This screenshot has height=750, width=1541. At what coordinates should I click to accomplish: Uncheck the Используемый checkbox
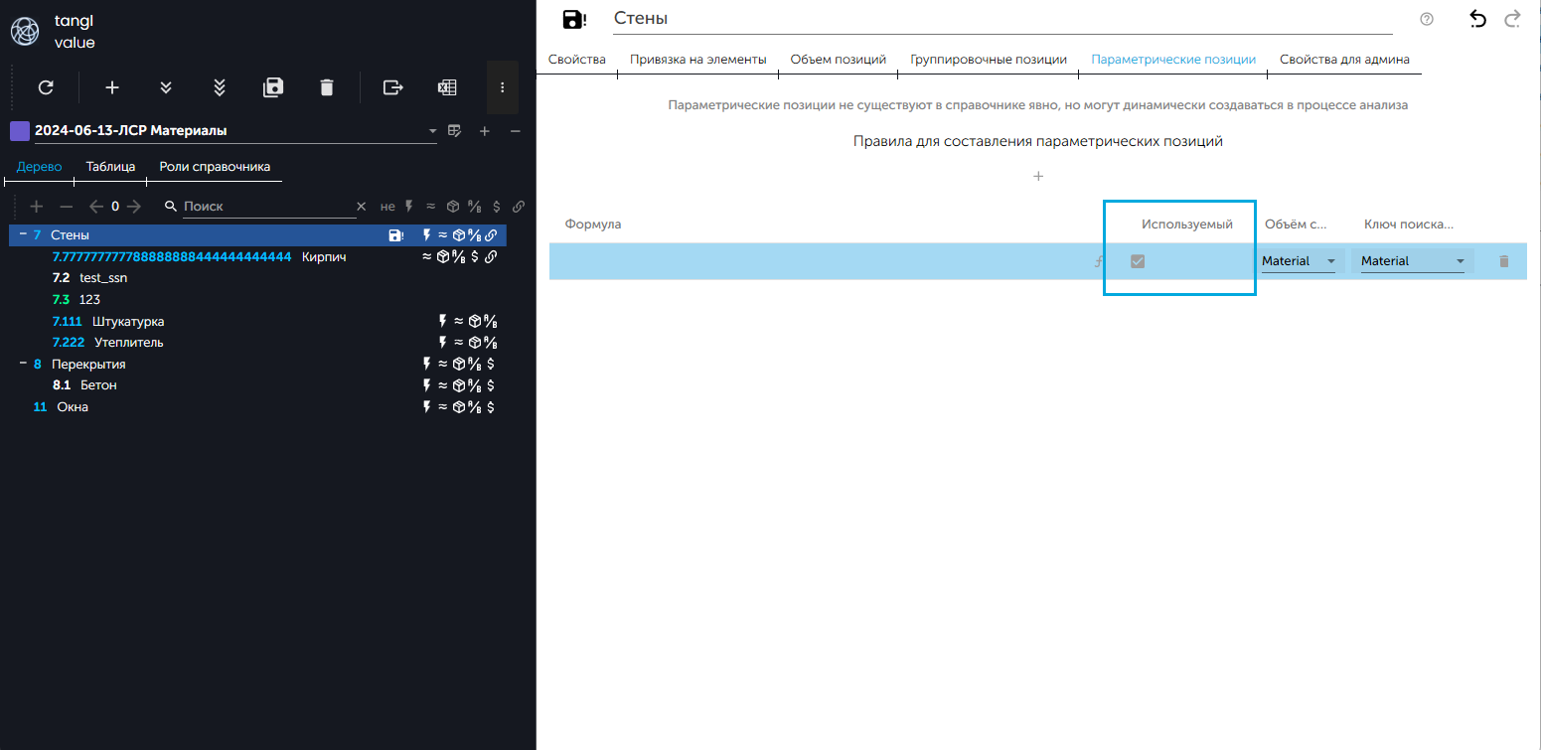pos(1138,261)
